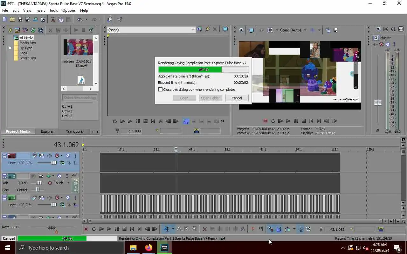Mute video track 1

pos(68,156)
